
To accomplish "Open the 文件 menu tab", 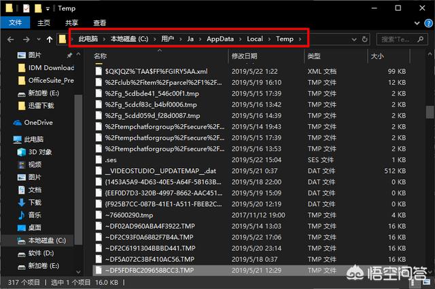I will click(15, 22).
